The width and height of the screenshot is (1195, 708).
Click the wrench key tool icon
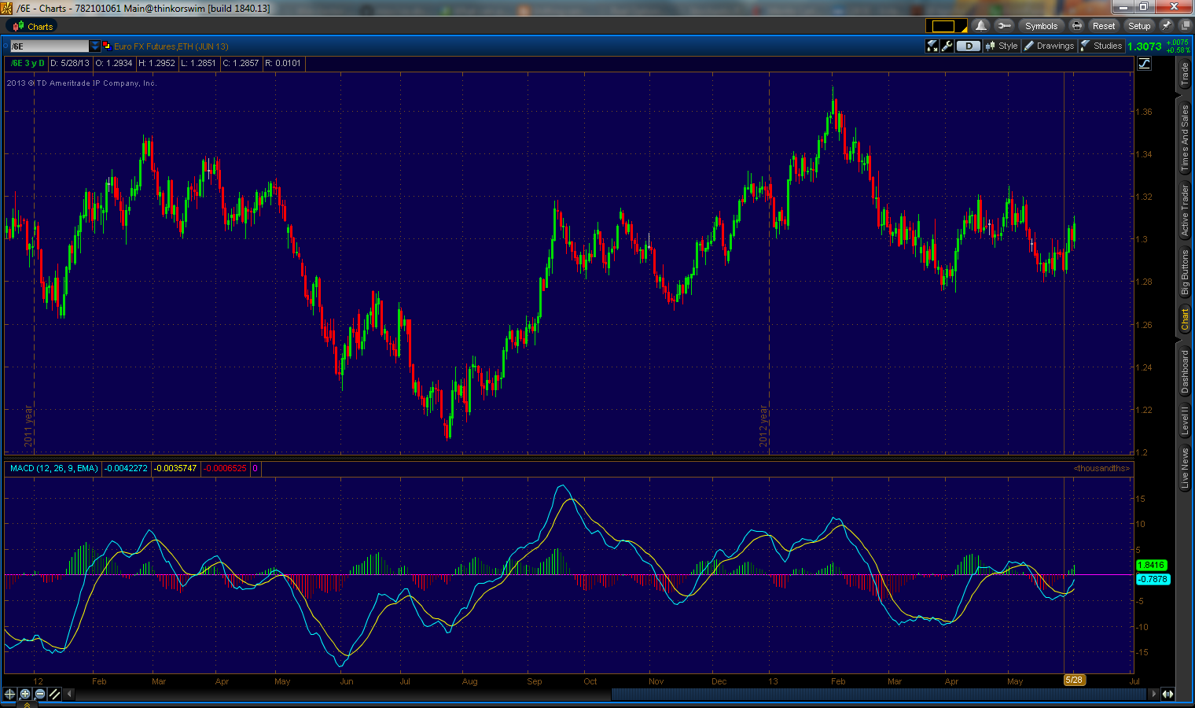click(x=1003, y=26)
